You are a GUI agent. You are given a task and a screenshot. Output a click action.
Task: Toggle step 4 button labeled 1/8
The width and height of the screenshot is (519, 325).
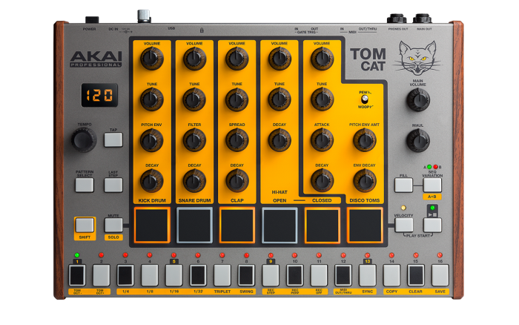(x=150, y=275)
